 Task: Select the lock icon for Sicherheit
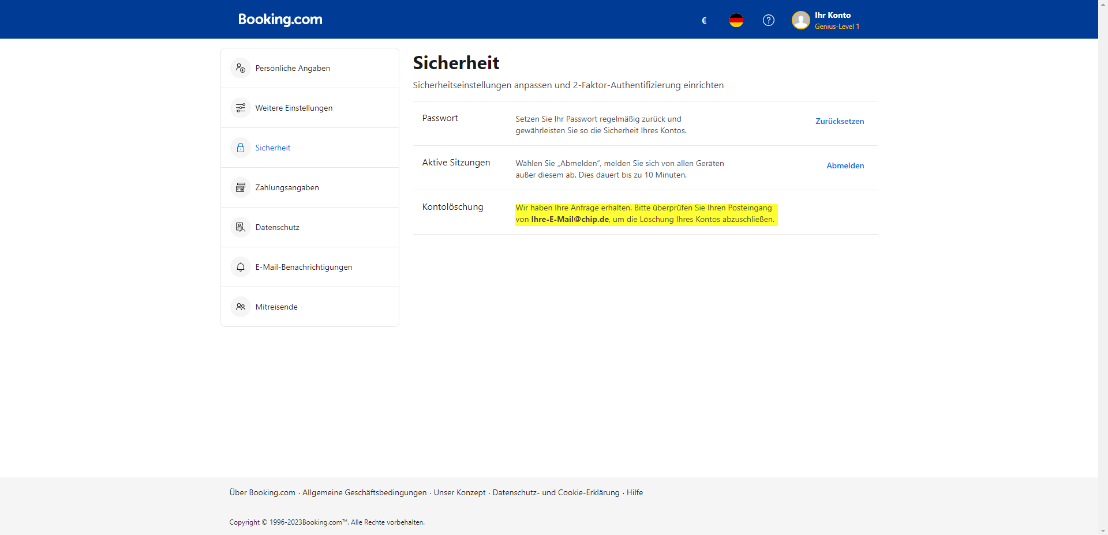240,147
